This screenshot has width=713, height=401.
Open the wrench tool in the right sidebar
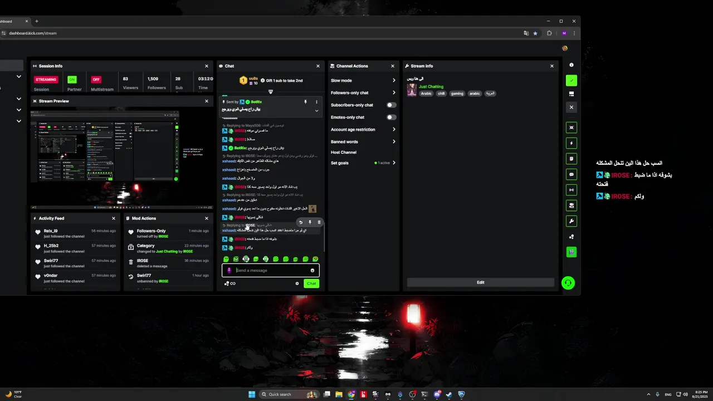pyautogui.click(x=571, y=221)
